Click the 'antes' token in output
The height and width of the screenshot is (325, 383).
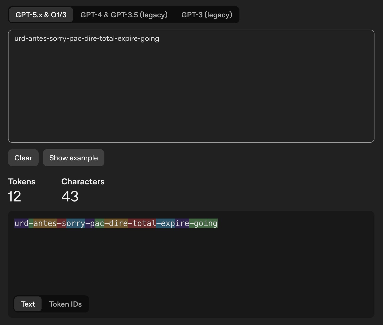click(45, 223)
